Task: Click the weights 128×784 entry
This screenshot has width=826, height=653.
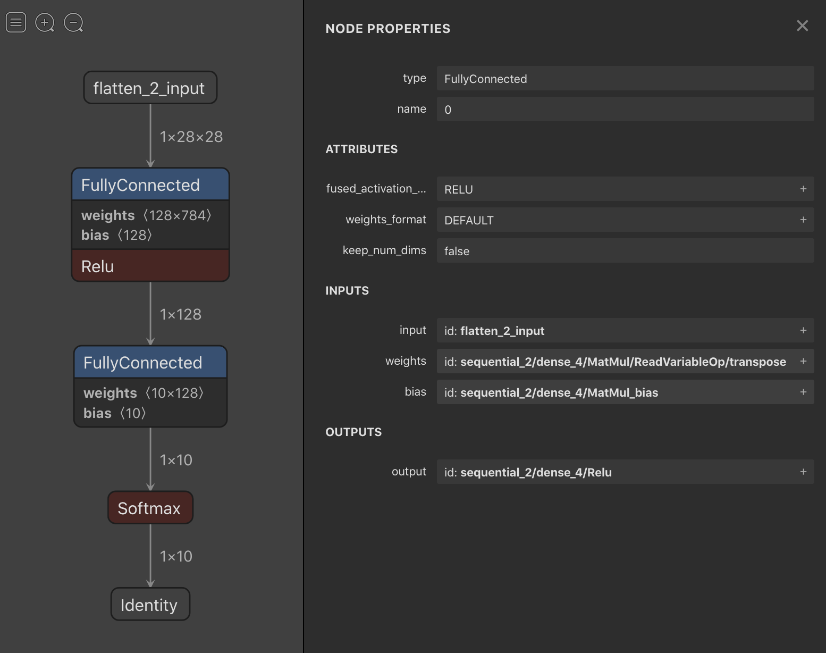Action: coord(146,215)
